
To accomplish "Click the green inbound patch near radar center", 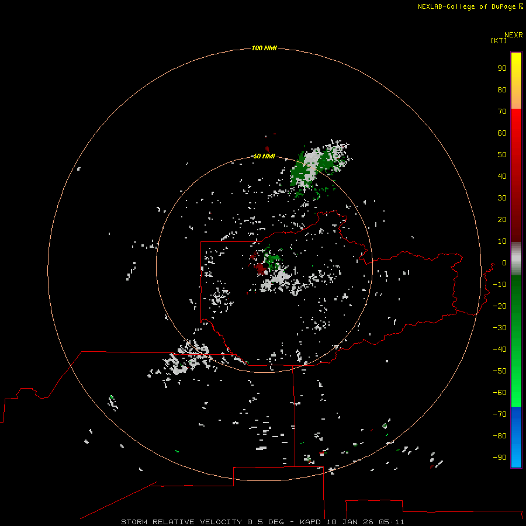I will tap(272, 260).
